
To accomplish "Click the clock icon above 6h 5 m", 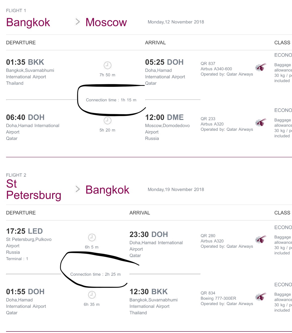I will (92, 237).
